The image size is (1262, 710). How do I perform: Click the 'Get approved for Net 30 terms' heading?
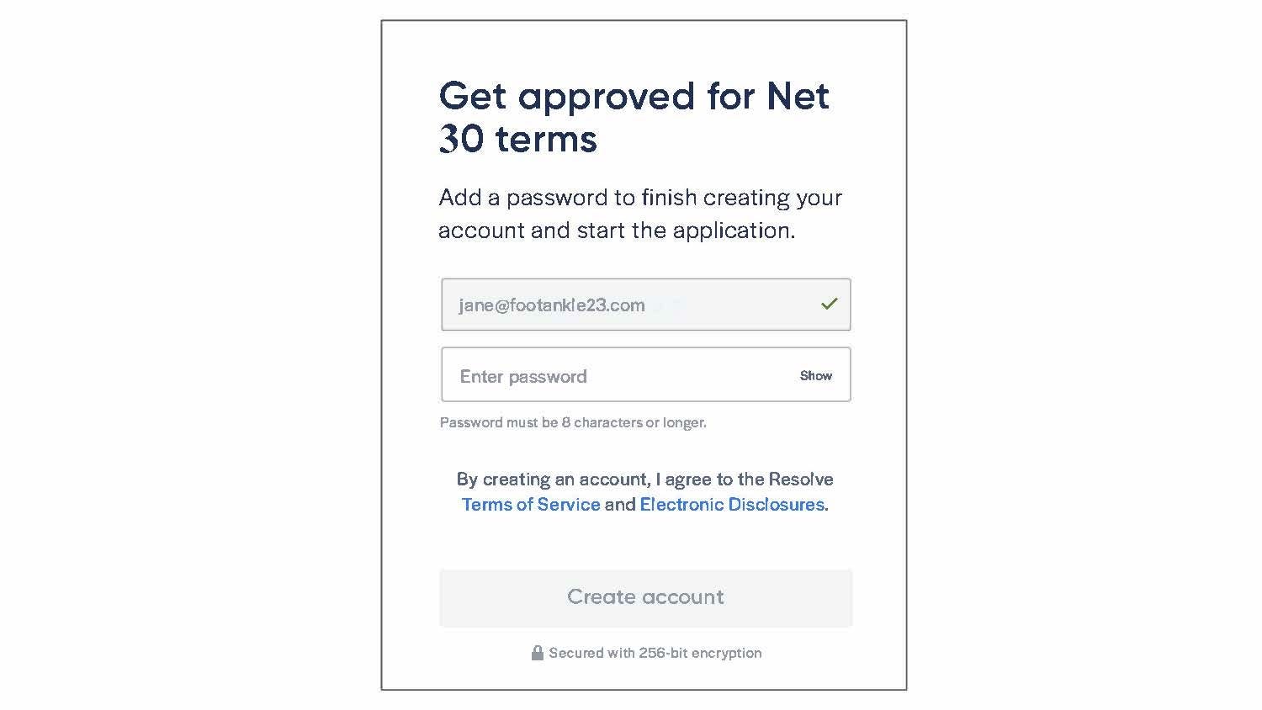point(634,117)
